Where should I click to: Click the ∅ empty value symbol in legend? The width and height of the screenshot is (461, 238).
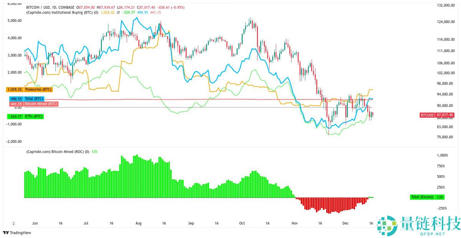click(x=118, y=13)
